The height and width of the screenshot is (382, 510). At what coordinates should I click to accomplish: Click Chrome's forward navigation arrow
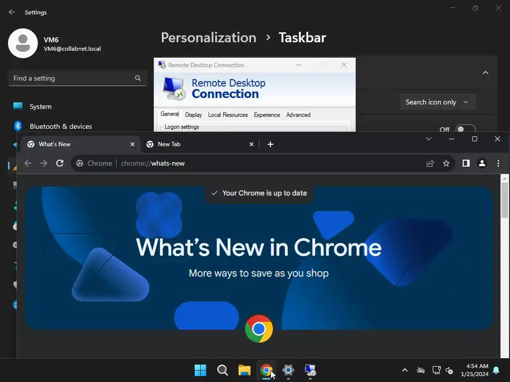pyautogui.click(x=44, y=163)
